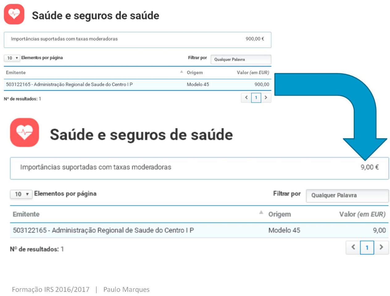Click the next page chevron in the top table
This screenshot has width=390, height=296.
click(x=266, y=97)
